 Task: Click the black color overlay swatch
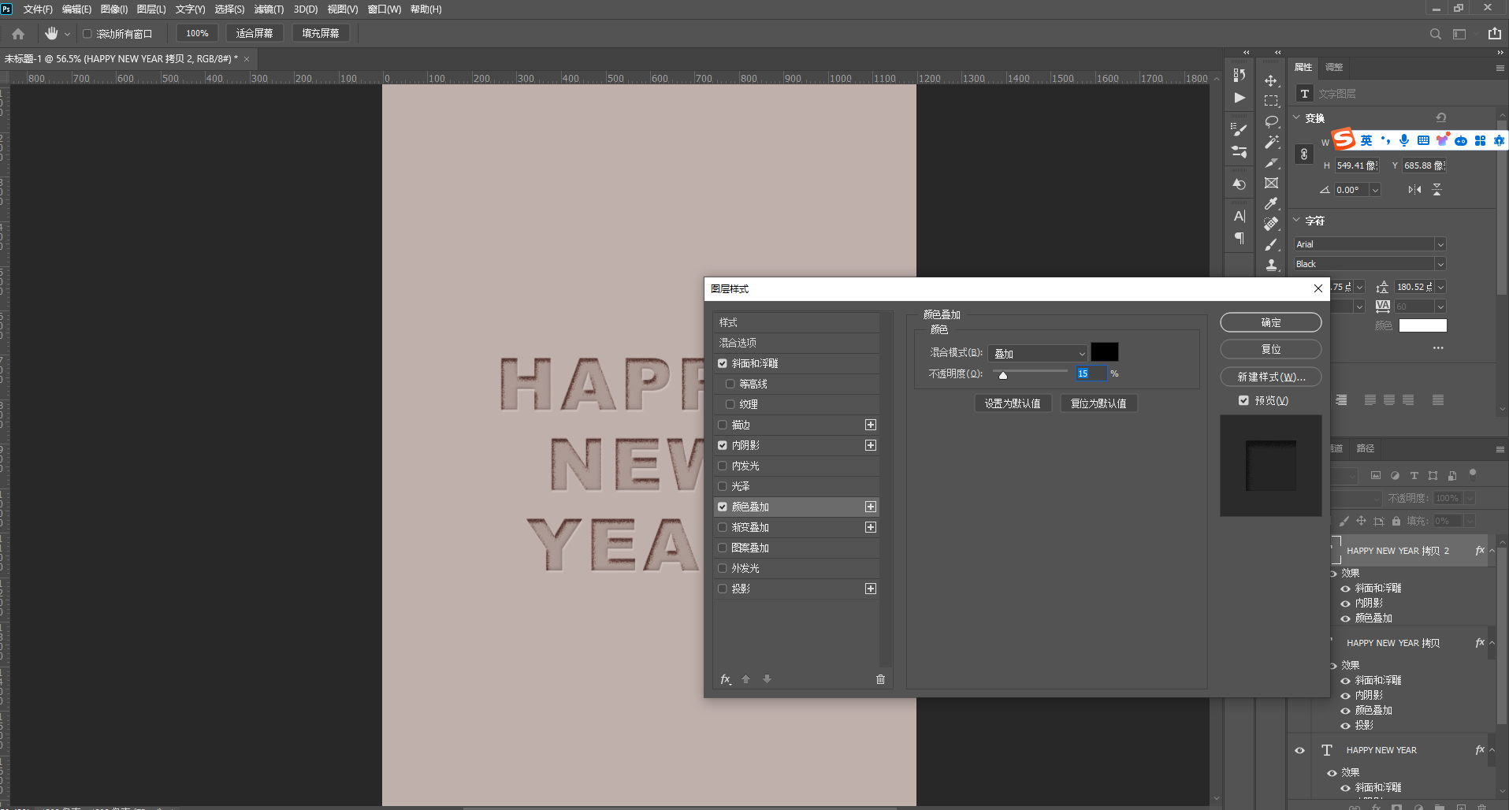pyautogui.click(x=1104, y=352)
